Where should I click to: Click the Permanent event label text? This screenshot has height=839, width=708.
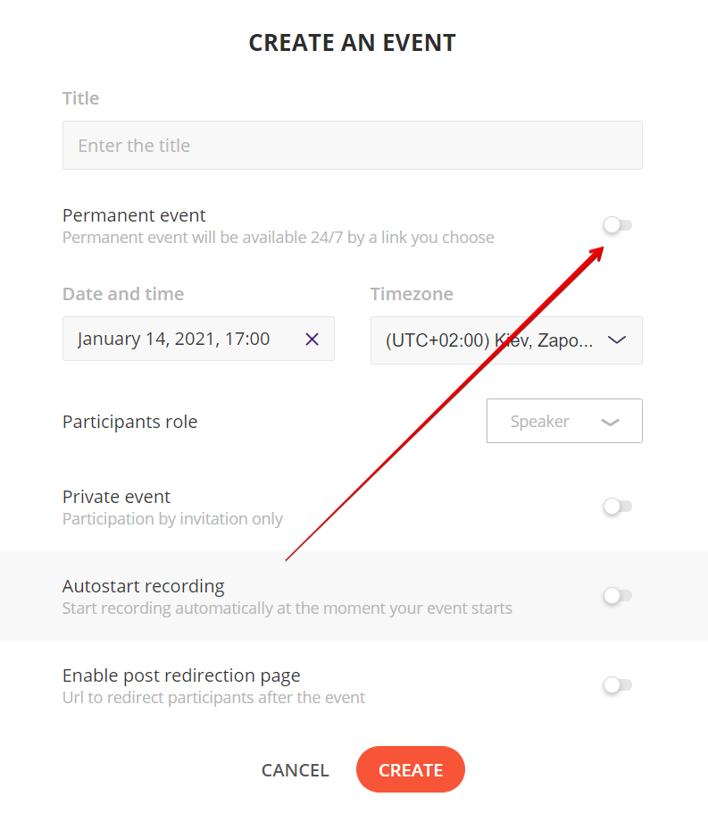[x=134, y=215]
